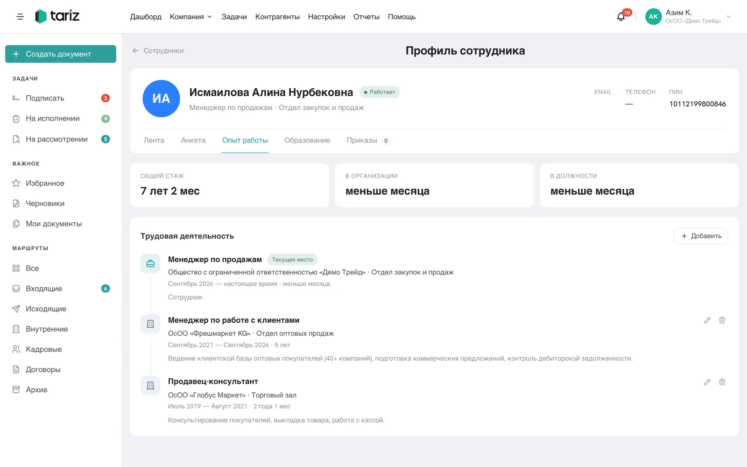Open Договоры section
The image size is (747, 467).
point(61,369)
